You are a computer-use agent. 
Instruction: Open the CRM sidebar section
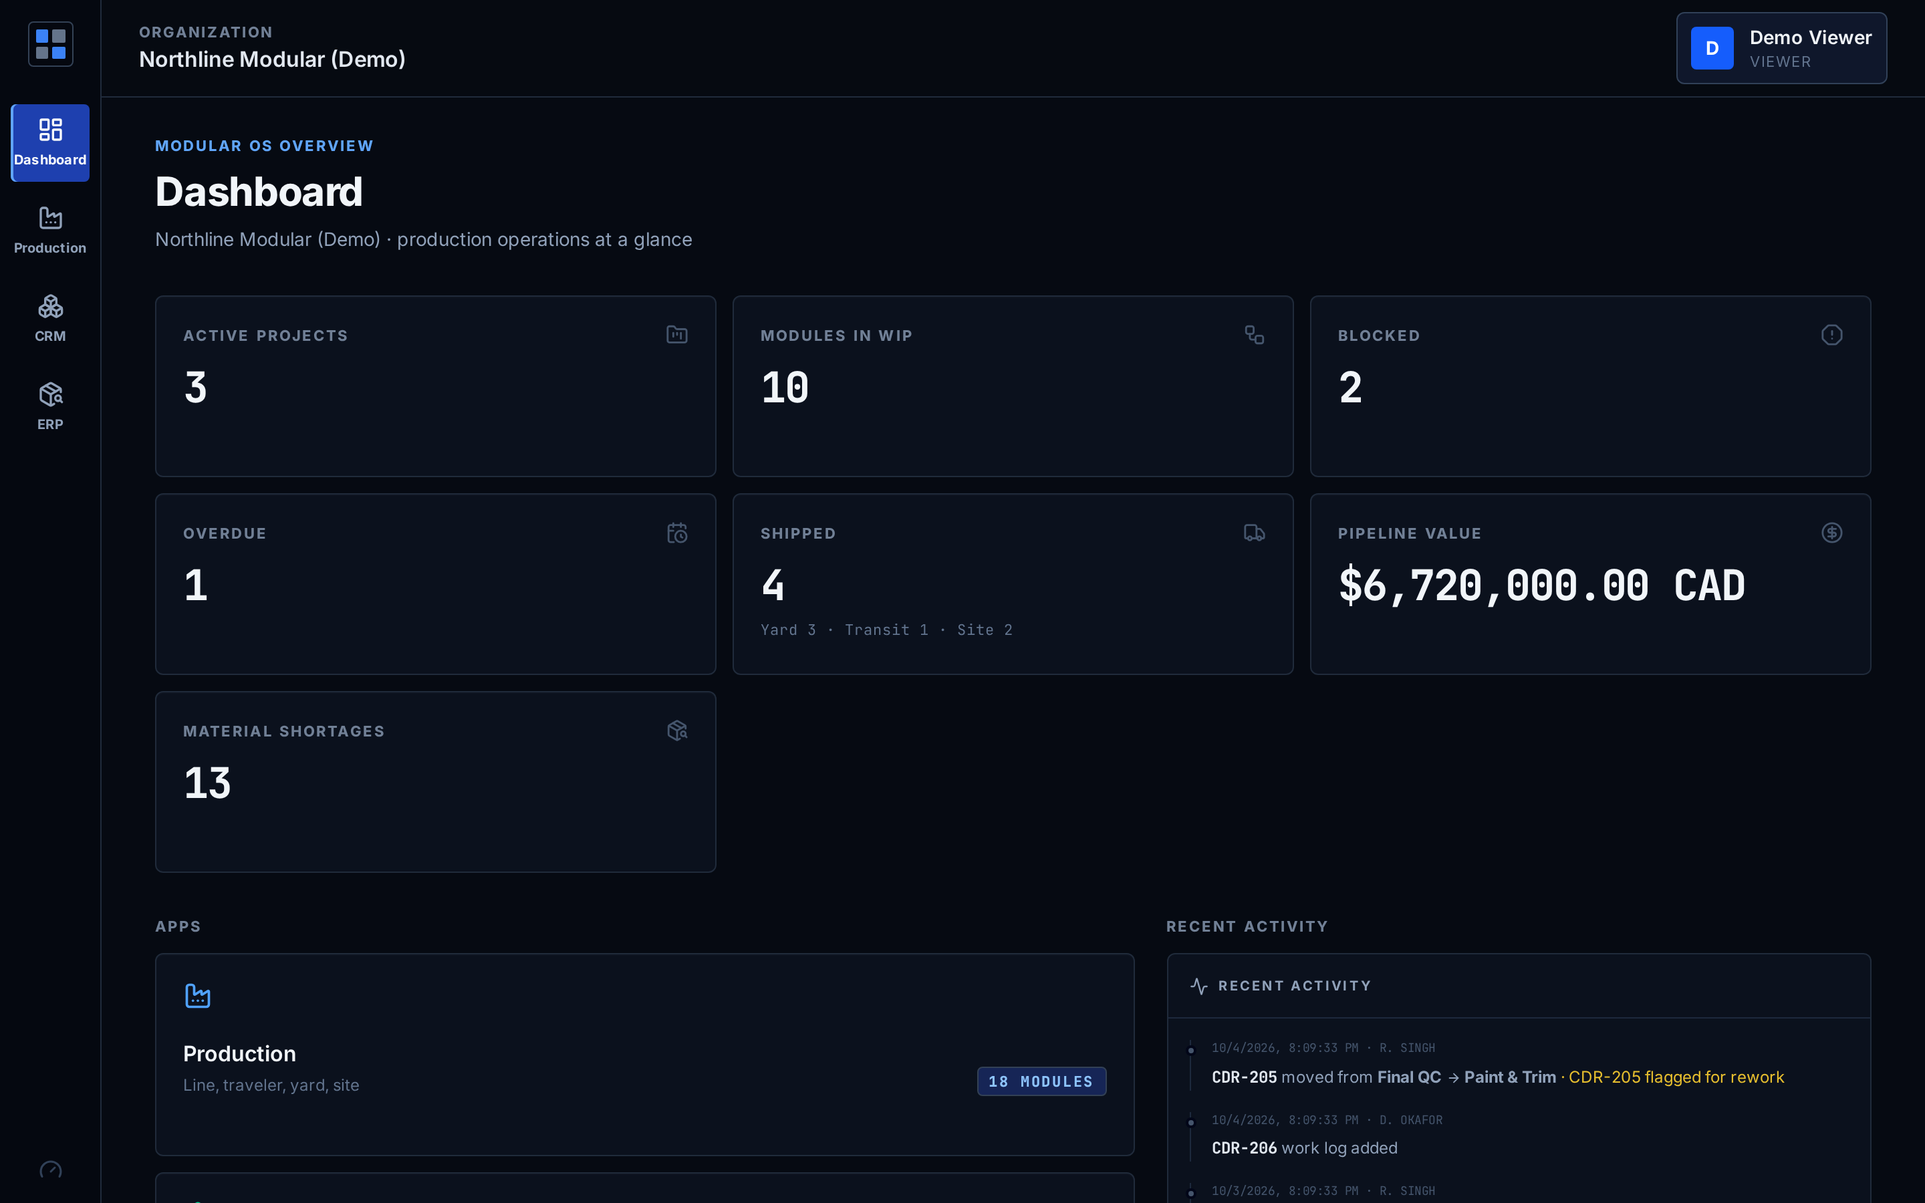point(50,319)
